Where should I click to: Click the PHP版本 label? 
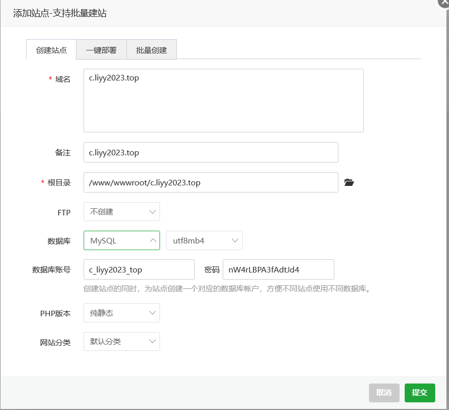tap(55, 314)
